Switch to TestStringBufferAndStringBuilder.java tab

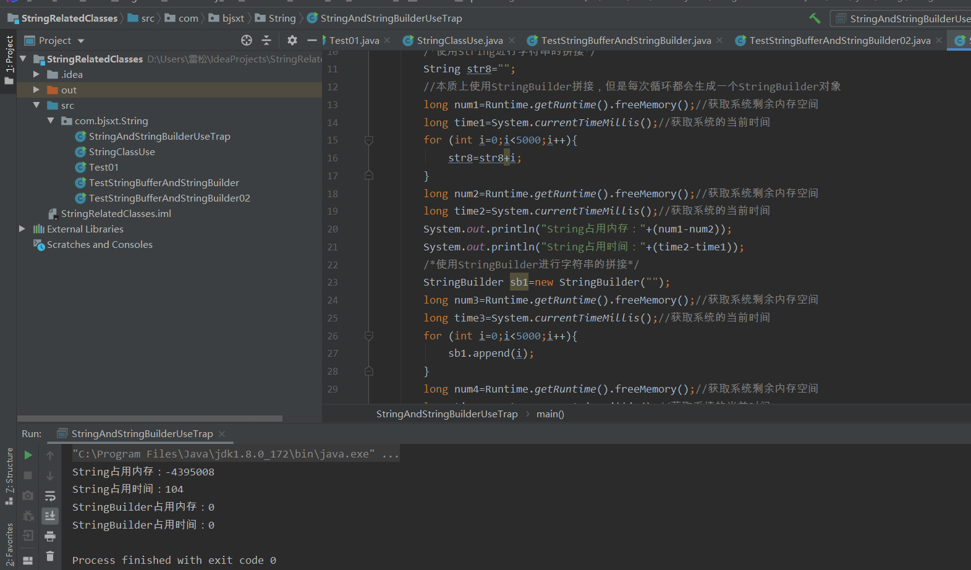[x=625, y=40]
